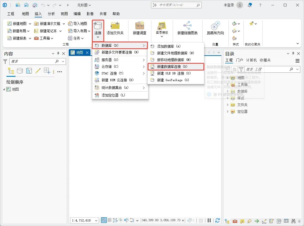Select List by Selection icon
304x226 pixels.
[x=29, y=71]
